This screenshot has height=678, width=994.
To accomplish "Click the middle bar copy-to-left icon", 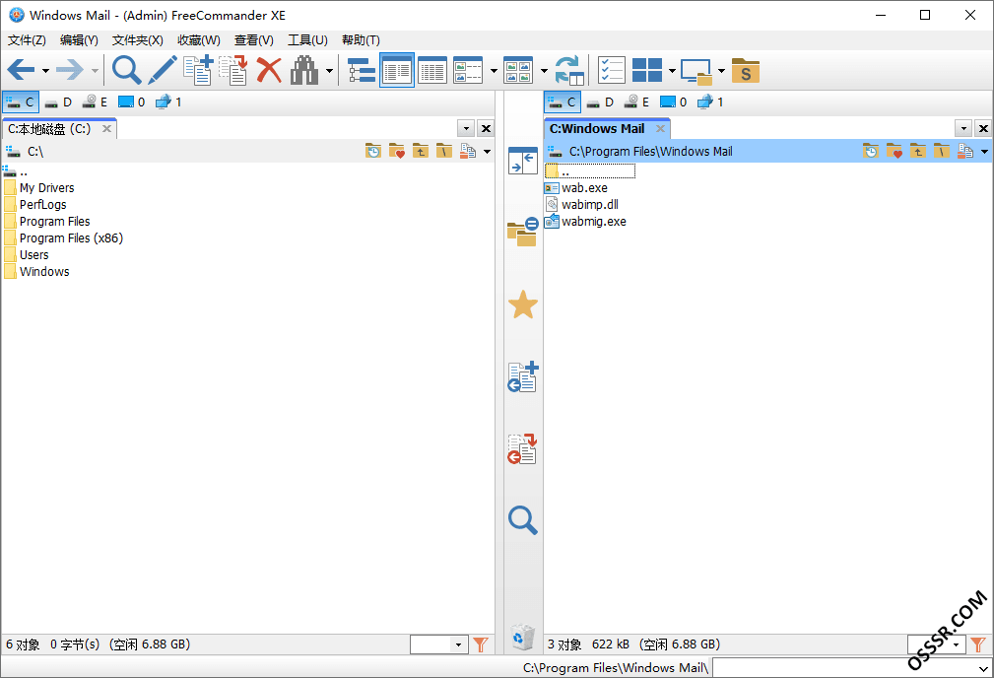I will [522, 376].
